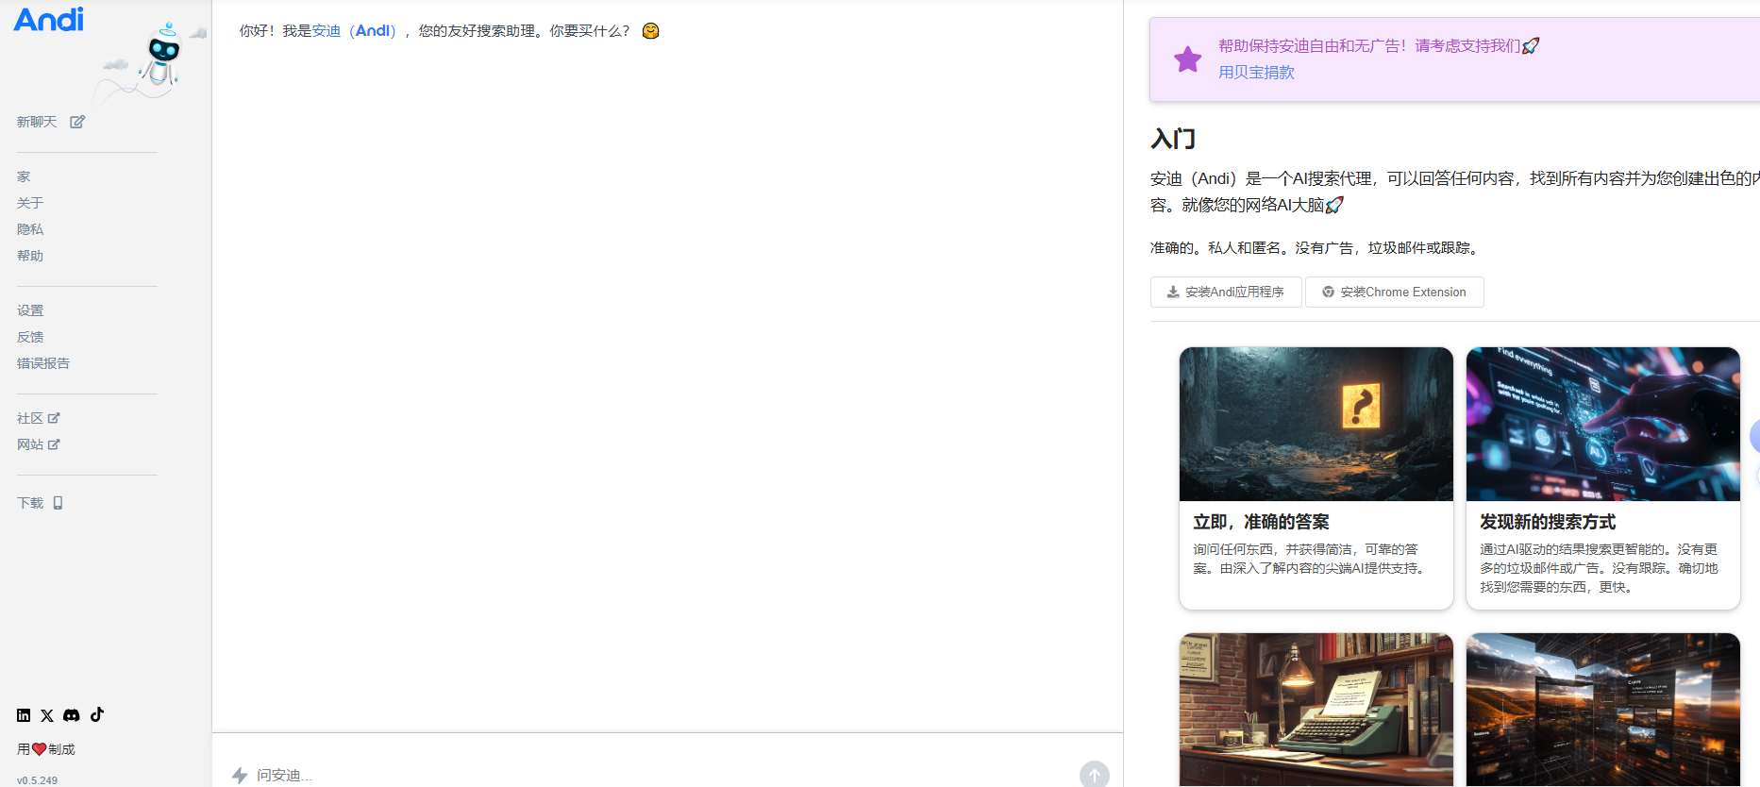
Task: Open the 立即，准确的答案 card image
Action: click(1316, 424)
